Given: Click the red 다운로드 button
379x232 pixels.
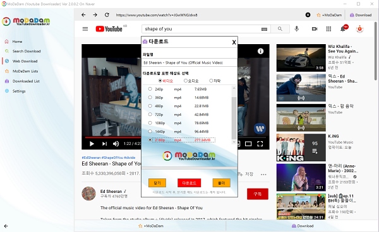Looking at the screenshot, I should [x=189, y=183].
